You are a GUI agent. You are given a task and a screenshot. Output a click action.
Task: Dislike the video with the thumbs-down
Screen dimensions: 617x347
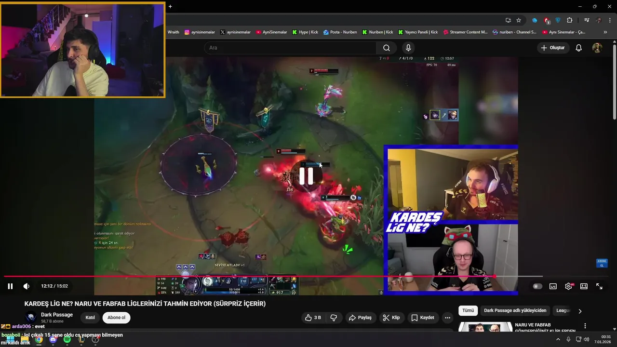coord(334,318)
